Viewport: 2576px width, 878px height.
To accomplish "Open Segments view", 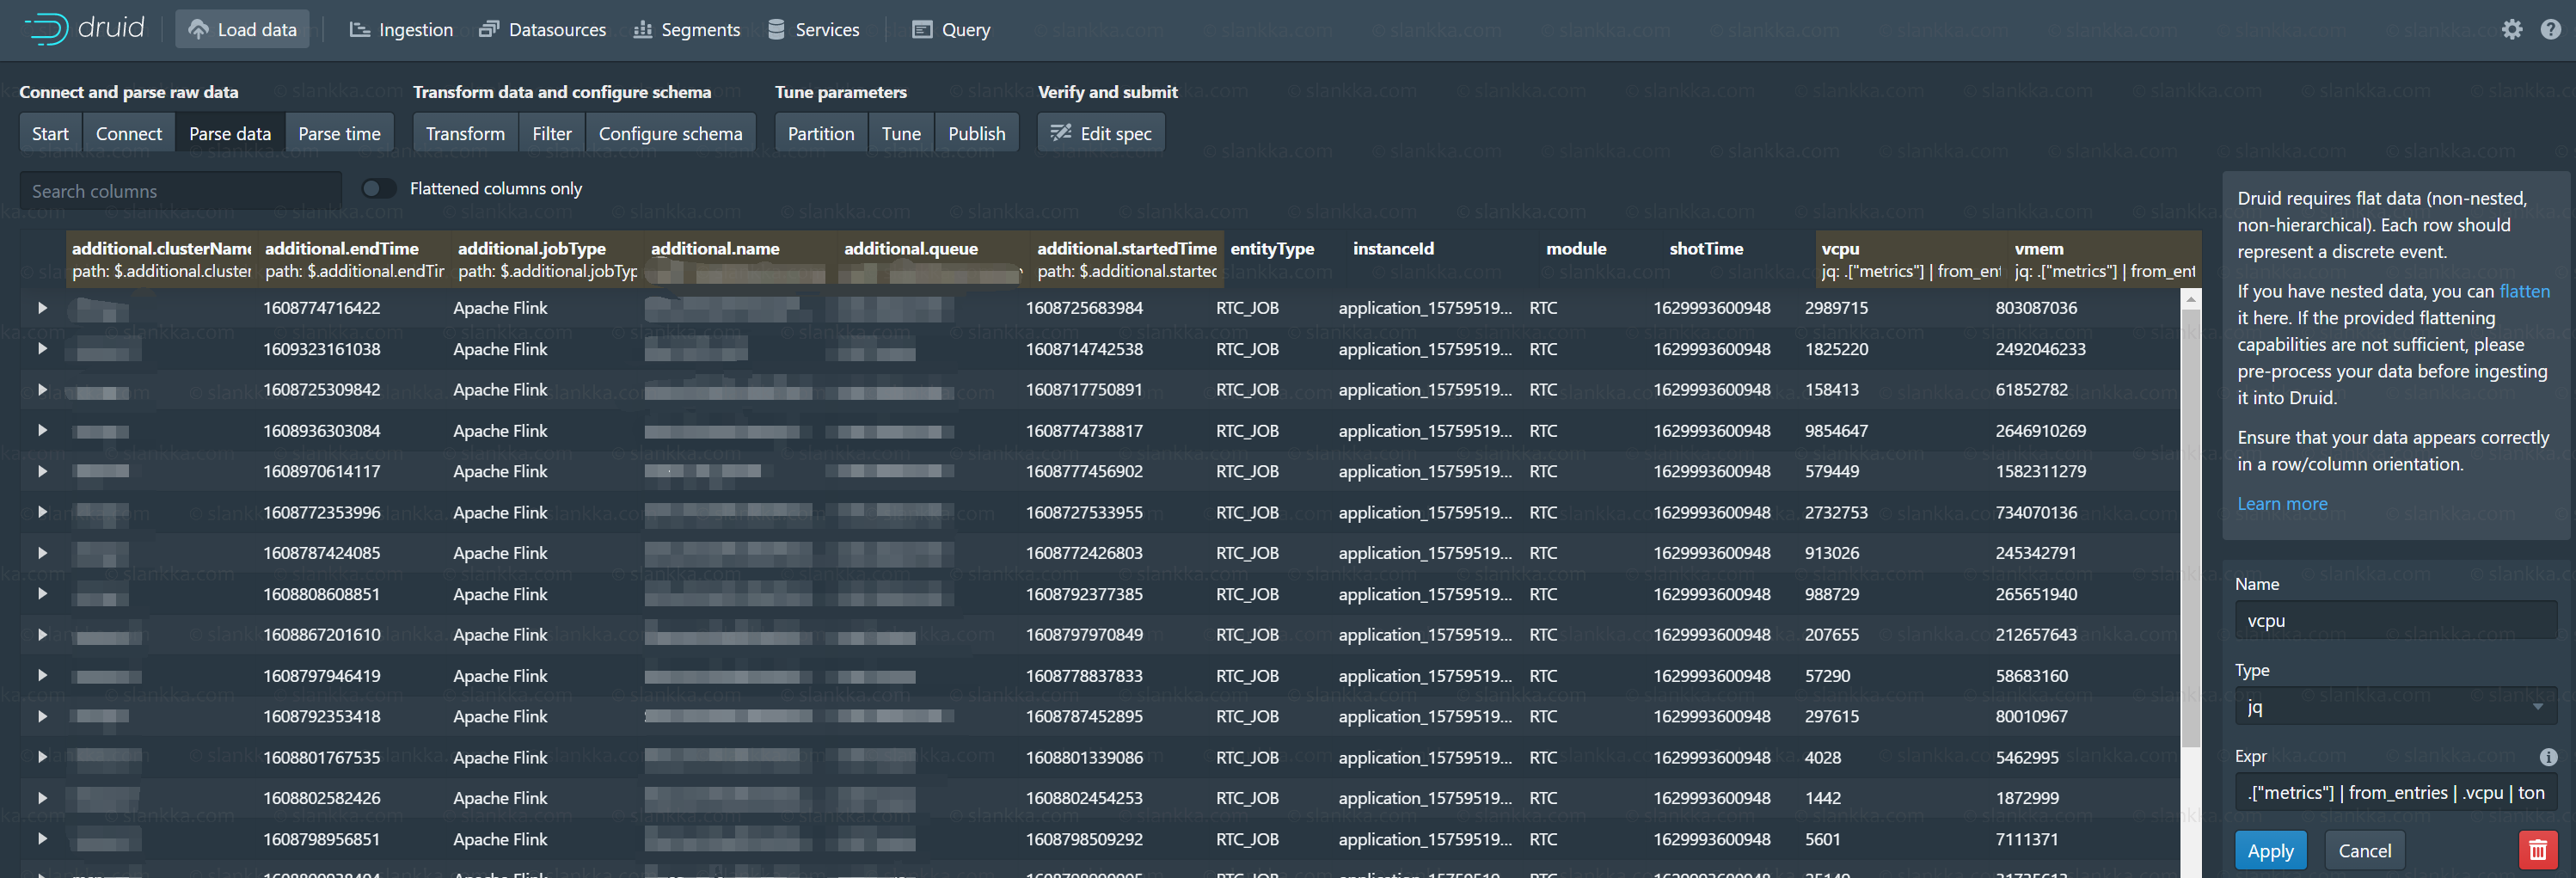I will (687, 29).
